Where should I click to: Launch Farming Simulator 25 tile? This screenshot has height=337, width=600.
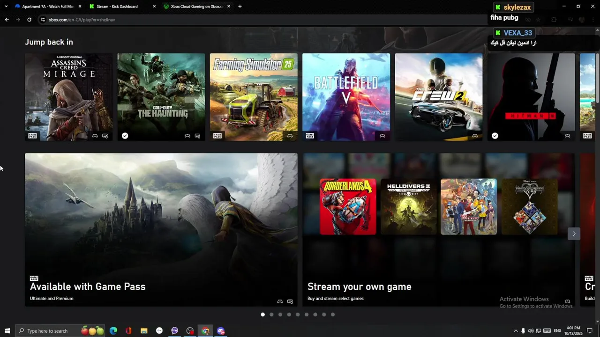(254, 97)
